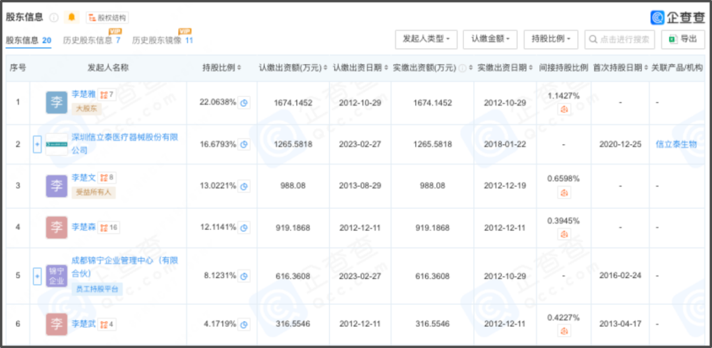
Task: Click the 点击进行搜索 search field
Action: (620, 39)
